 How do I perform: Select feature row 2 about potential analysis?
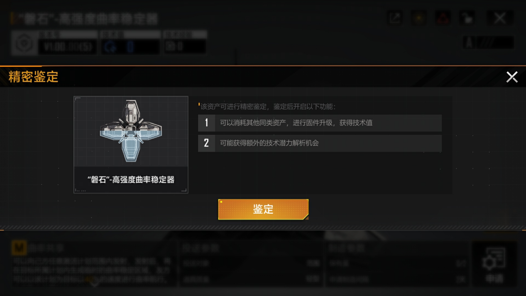pos(320,143)
